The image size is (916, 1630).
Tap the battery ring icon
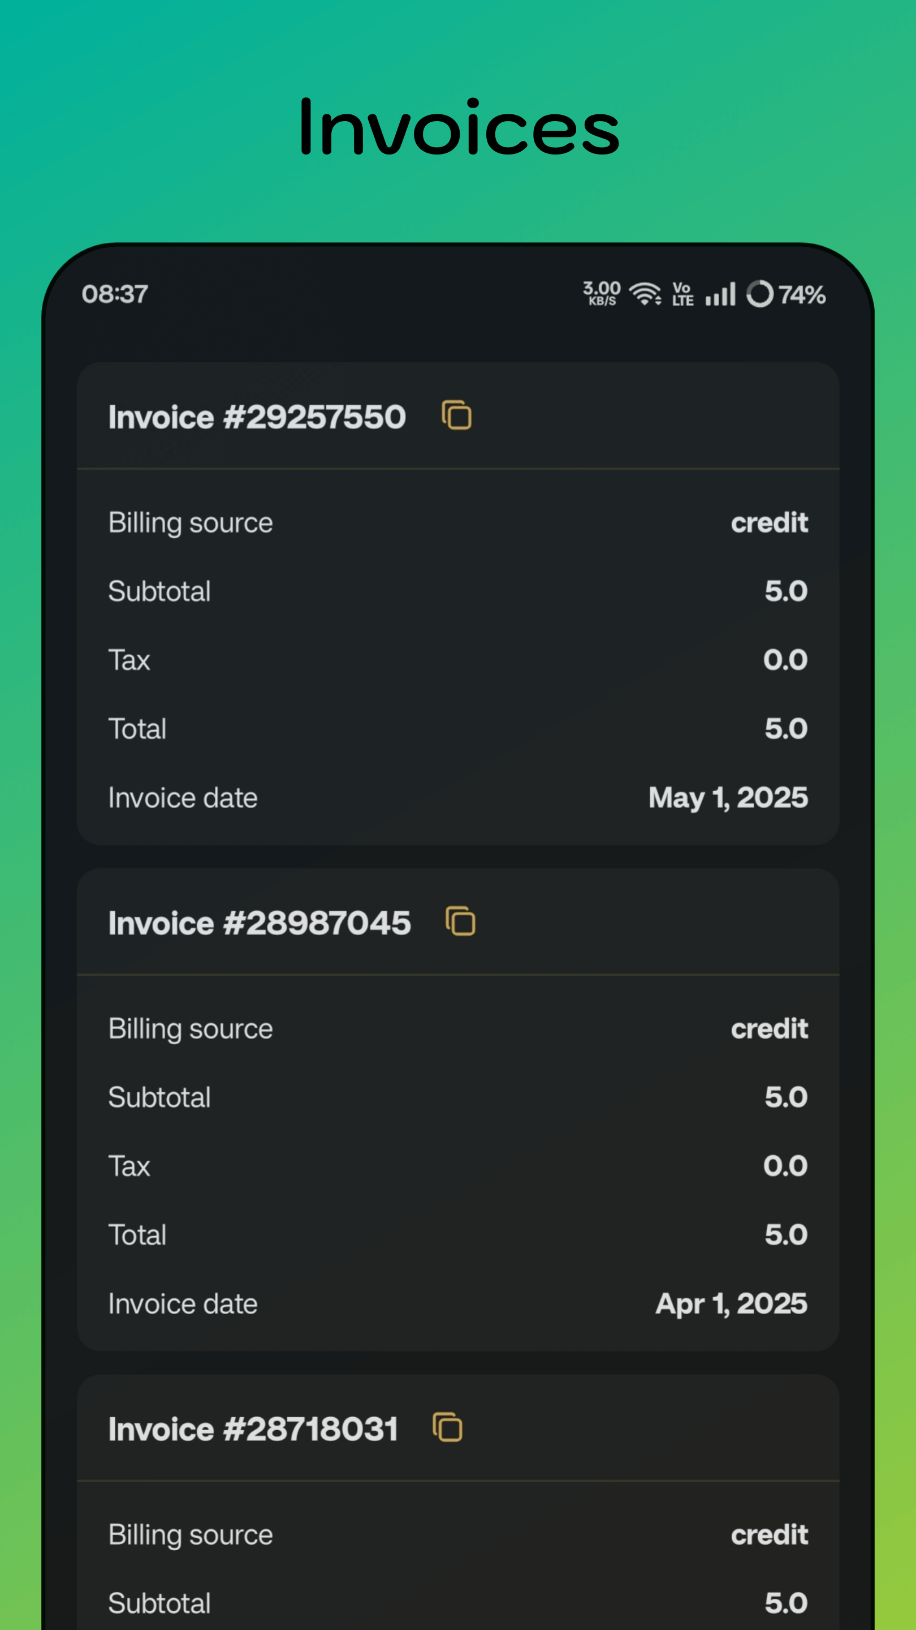click(x=760, y=294)
